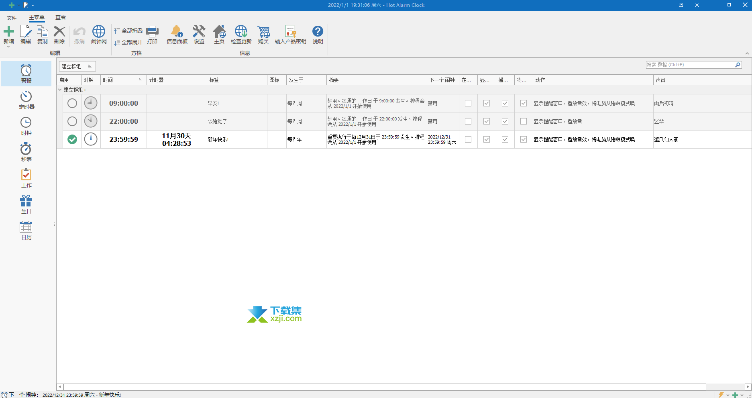Switch to the 查看 tab
This screenshot has width=752, height=398.
(x=61, y=17)
